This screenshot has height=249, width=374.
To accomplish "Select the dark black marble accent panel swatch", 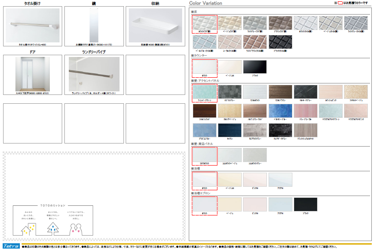I will pos(306,92).
